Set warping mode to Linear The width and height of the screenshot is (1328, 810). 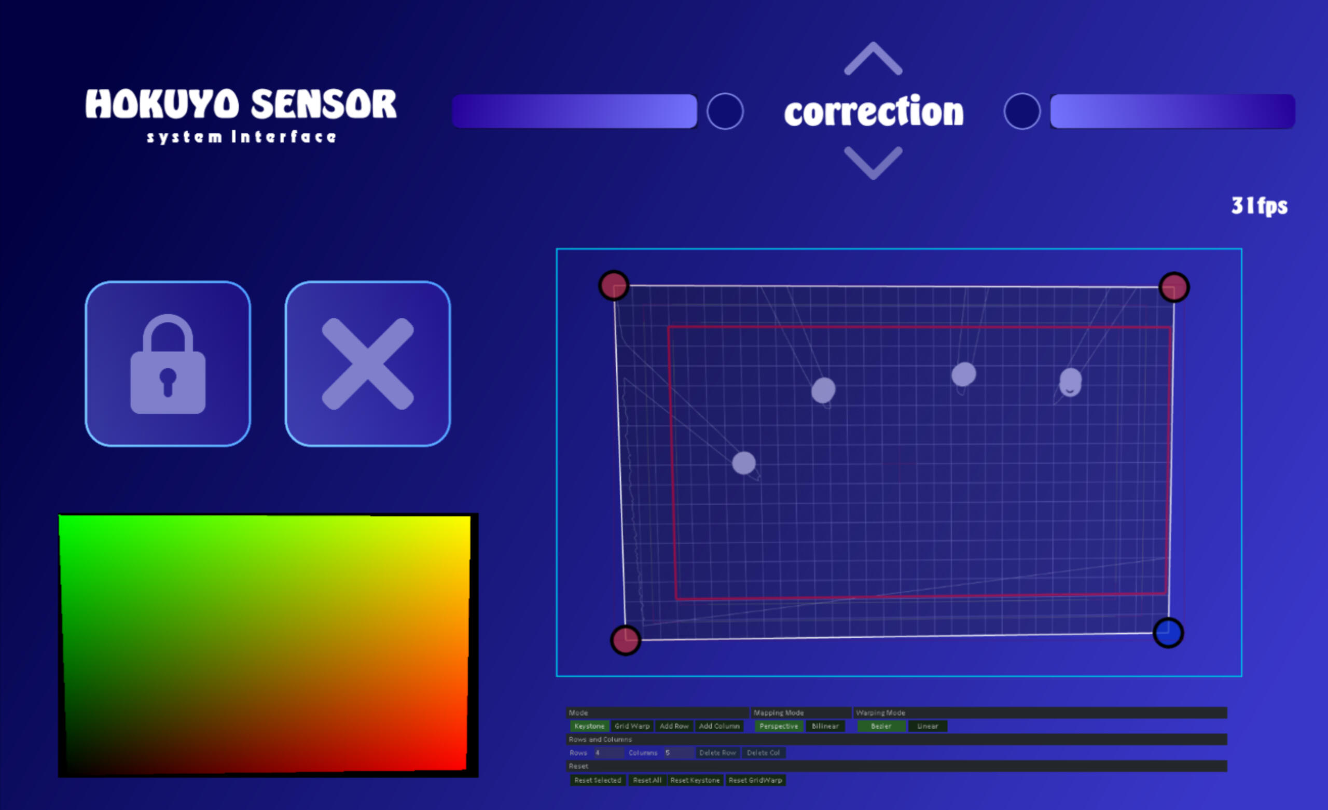click(927, 726)
